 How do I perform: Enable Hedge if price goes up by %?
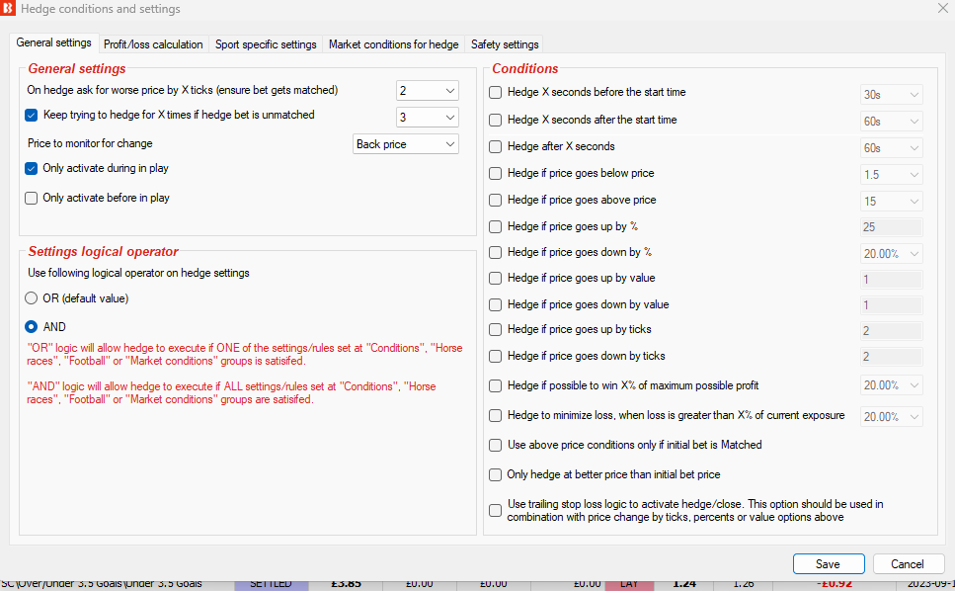pos(496,226)
